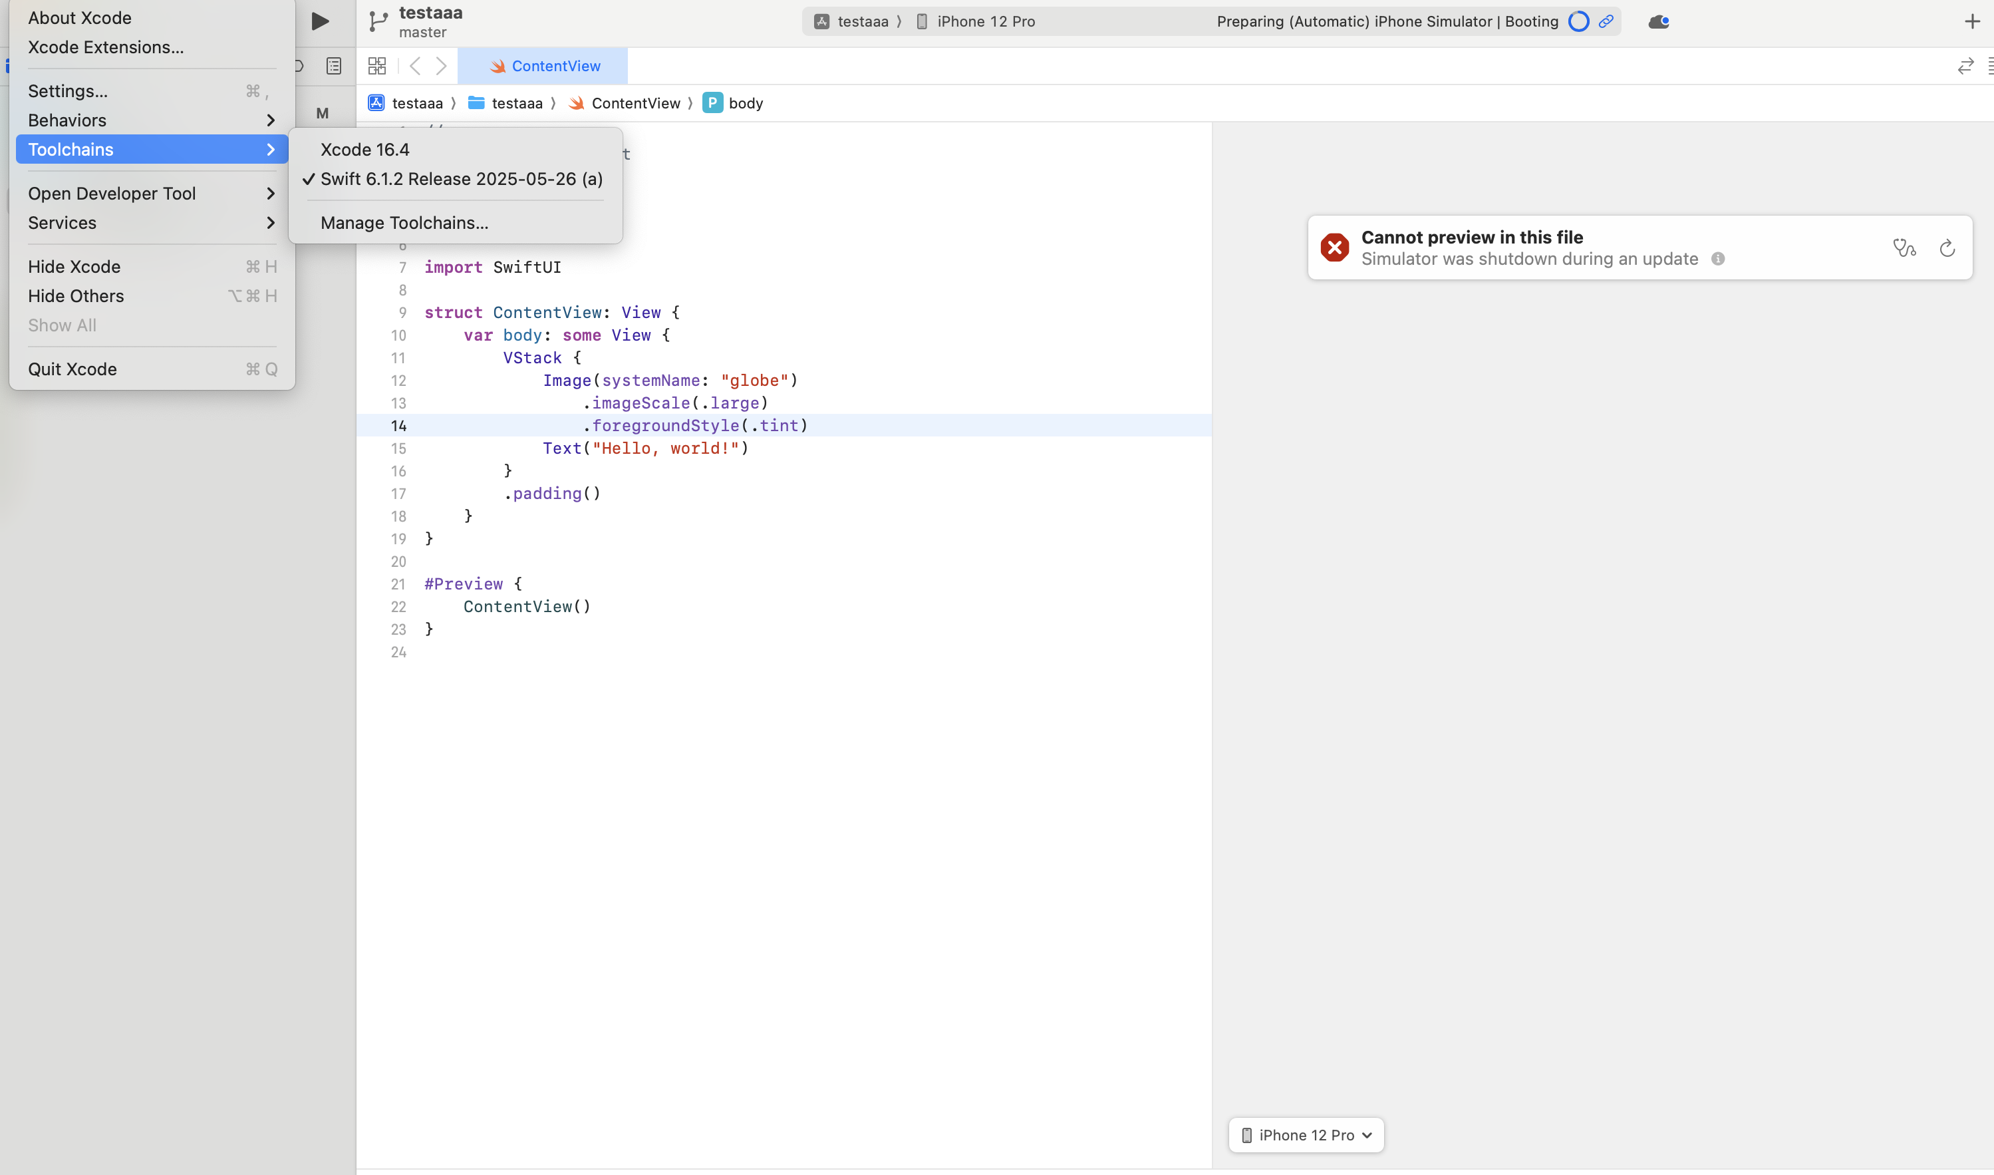Image resolution: width=1994 pixels, height=1175 pixels.
Task: Click the testaaa folder breadcrumb
Action: pos(517,103)
